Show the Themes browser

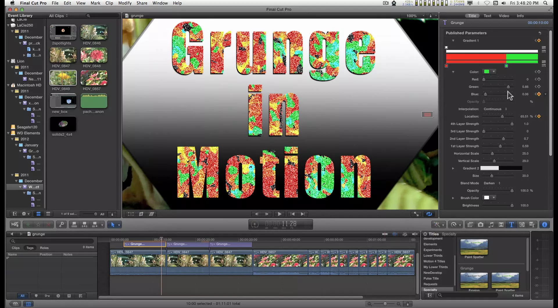532,224
